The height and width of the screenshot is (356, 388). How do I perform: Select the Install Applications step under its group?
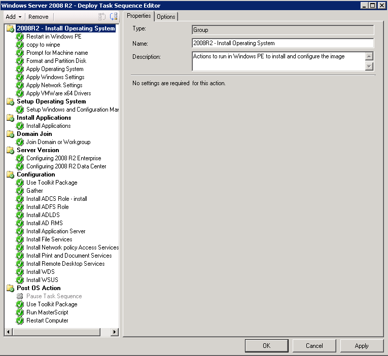(49, 126)
